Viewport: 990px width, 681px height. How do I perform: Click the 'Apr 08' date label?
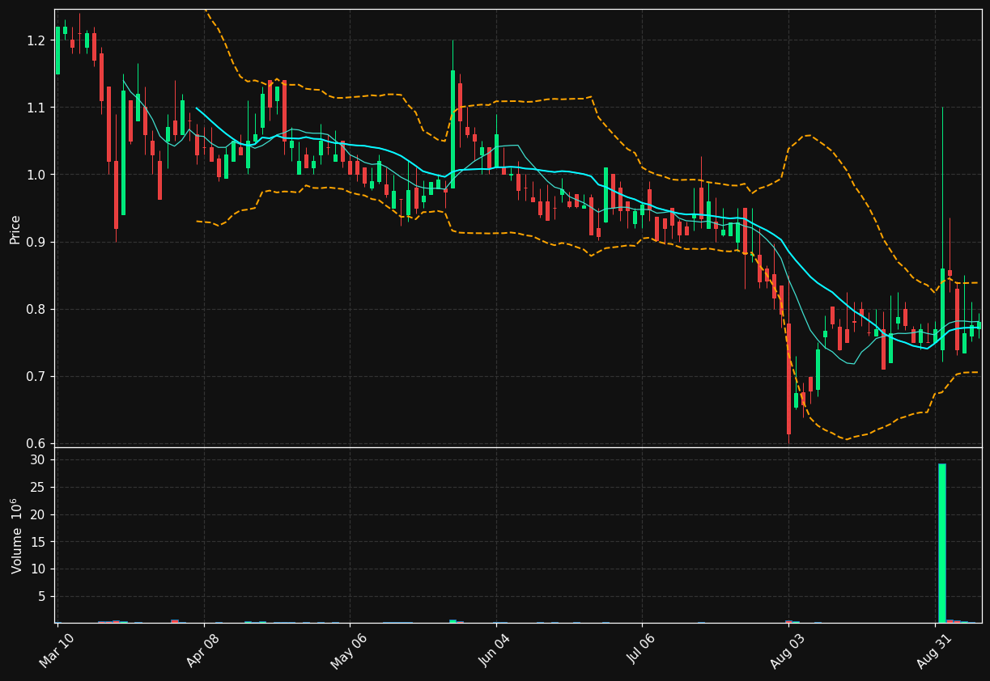click(x=203, y=650)
